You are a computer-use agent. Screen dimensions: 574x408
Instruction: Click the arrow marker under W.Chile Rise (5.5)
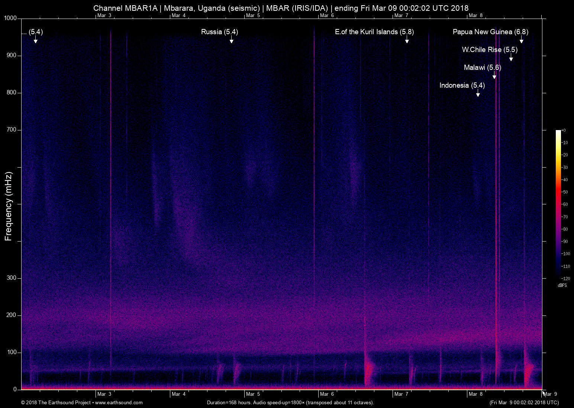click(x=511, y=58)
